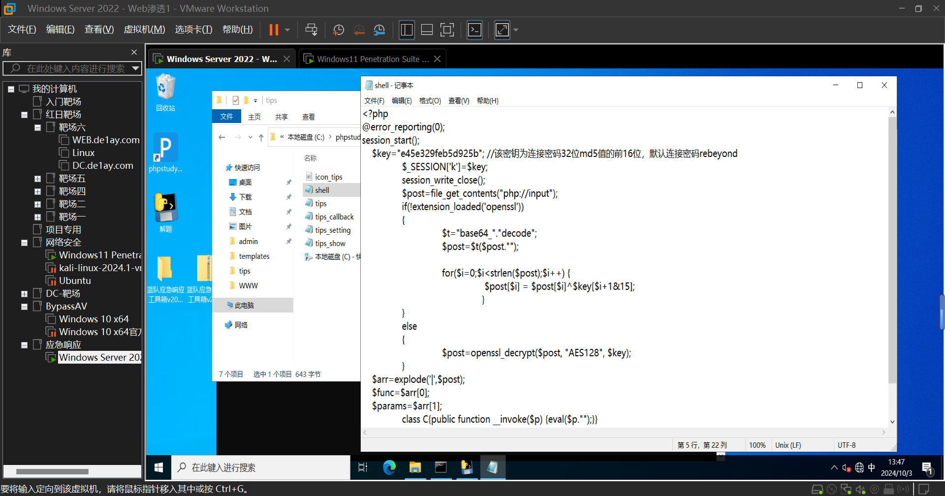Screen dimensions: 945x496
Task: Launch Microsoft Edge from guest taskbar
Action: 389,467
